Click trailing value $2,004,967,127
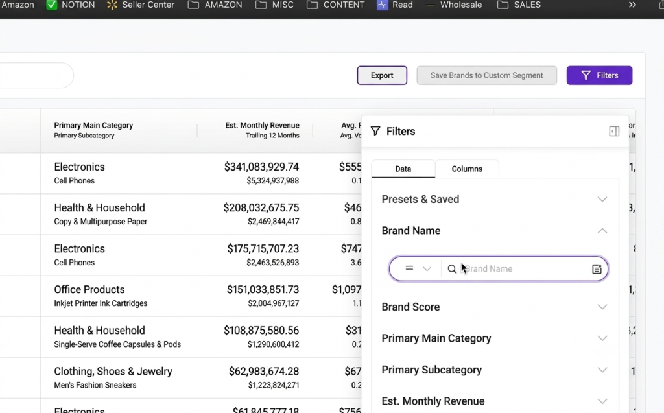This screenshot has height=413, width=664. [x=273, y=303]
